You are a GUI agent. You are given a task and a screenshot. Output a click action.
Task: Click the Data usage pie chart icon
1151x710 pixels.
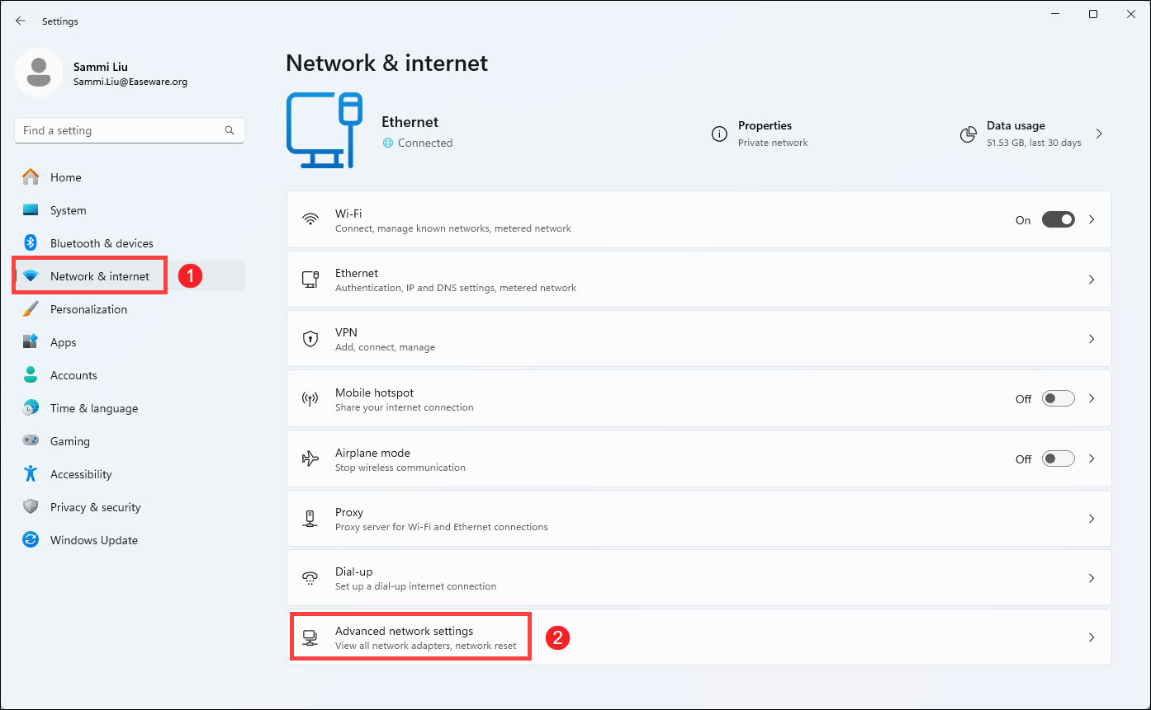click(x=969, y=134)
